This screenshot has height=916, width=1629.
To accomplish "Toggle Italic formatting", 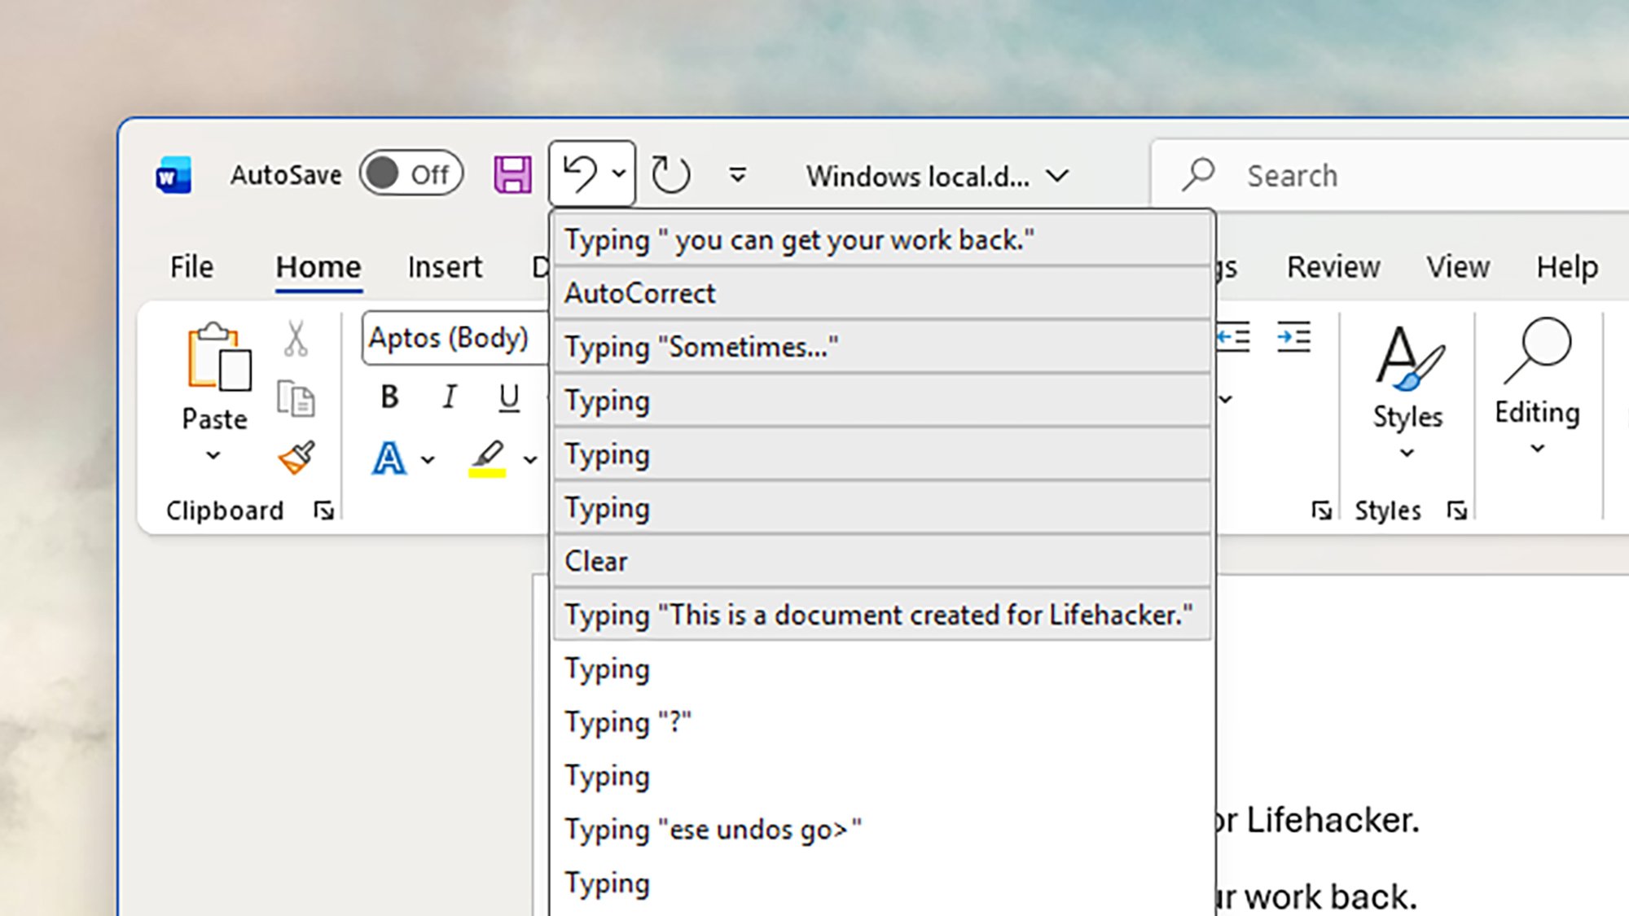I will pos(449,397).
